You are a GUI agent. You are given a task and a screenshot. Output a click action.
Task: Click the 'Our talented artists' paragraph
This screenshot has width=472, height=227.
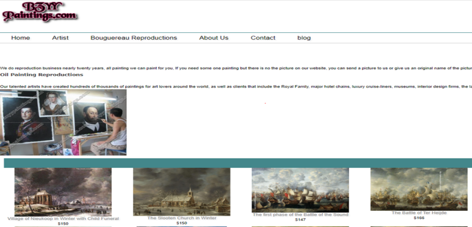click(236, 87)
